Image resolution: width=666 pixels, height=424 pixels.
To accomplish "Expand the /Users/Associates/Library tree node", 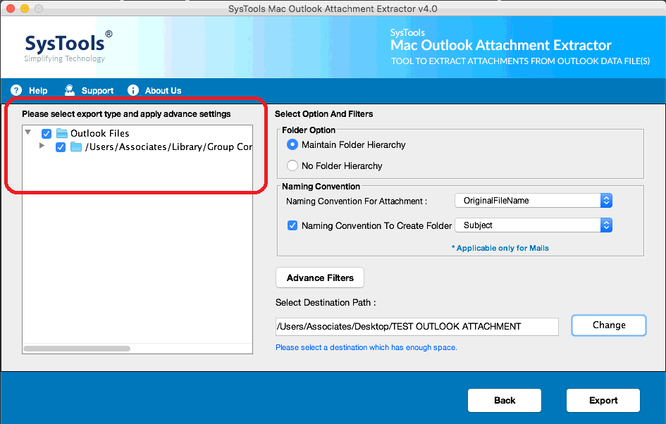I will click(42, 146).
